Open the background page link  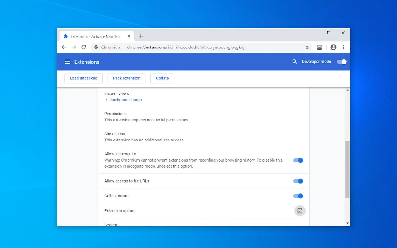(x=126, y=100)
